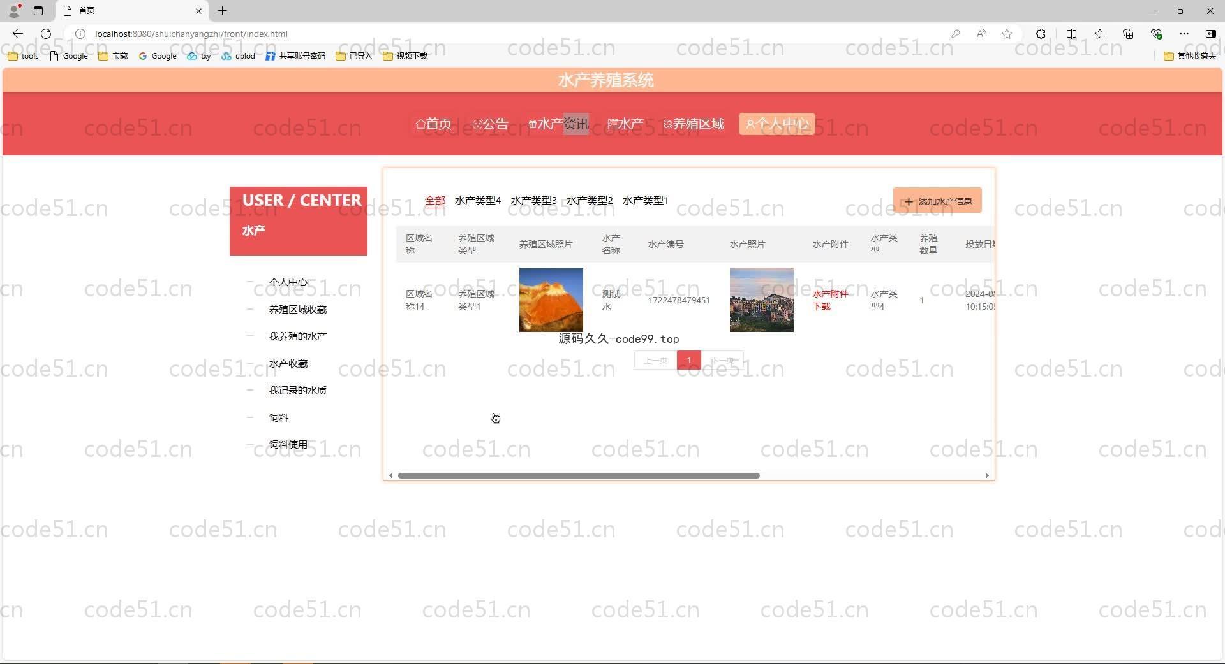Screen dimensions: 1225x664
Task: Click the browser address bar URL
Action: tap(191, 34)
